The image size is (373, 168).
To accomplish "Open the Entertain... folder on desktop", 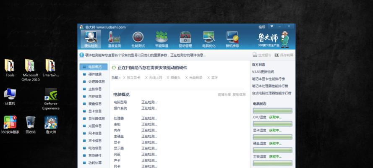I will click(x=51, y=68).
